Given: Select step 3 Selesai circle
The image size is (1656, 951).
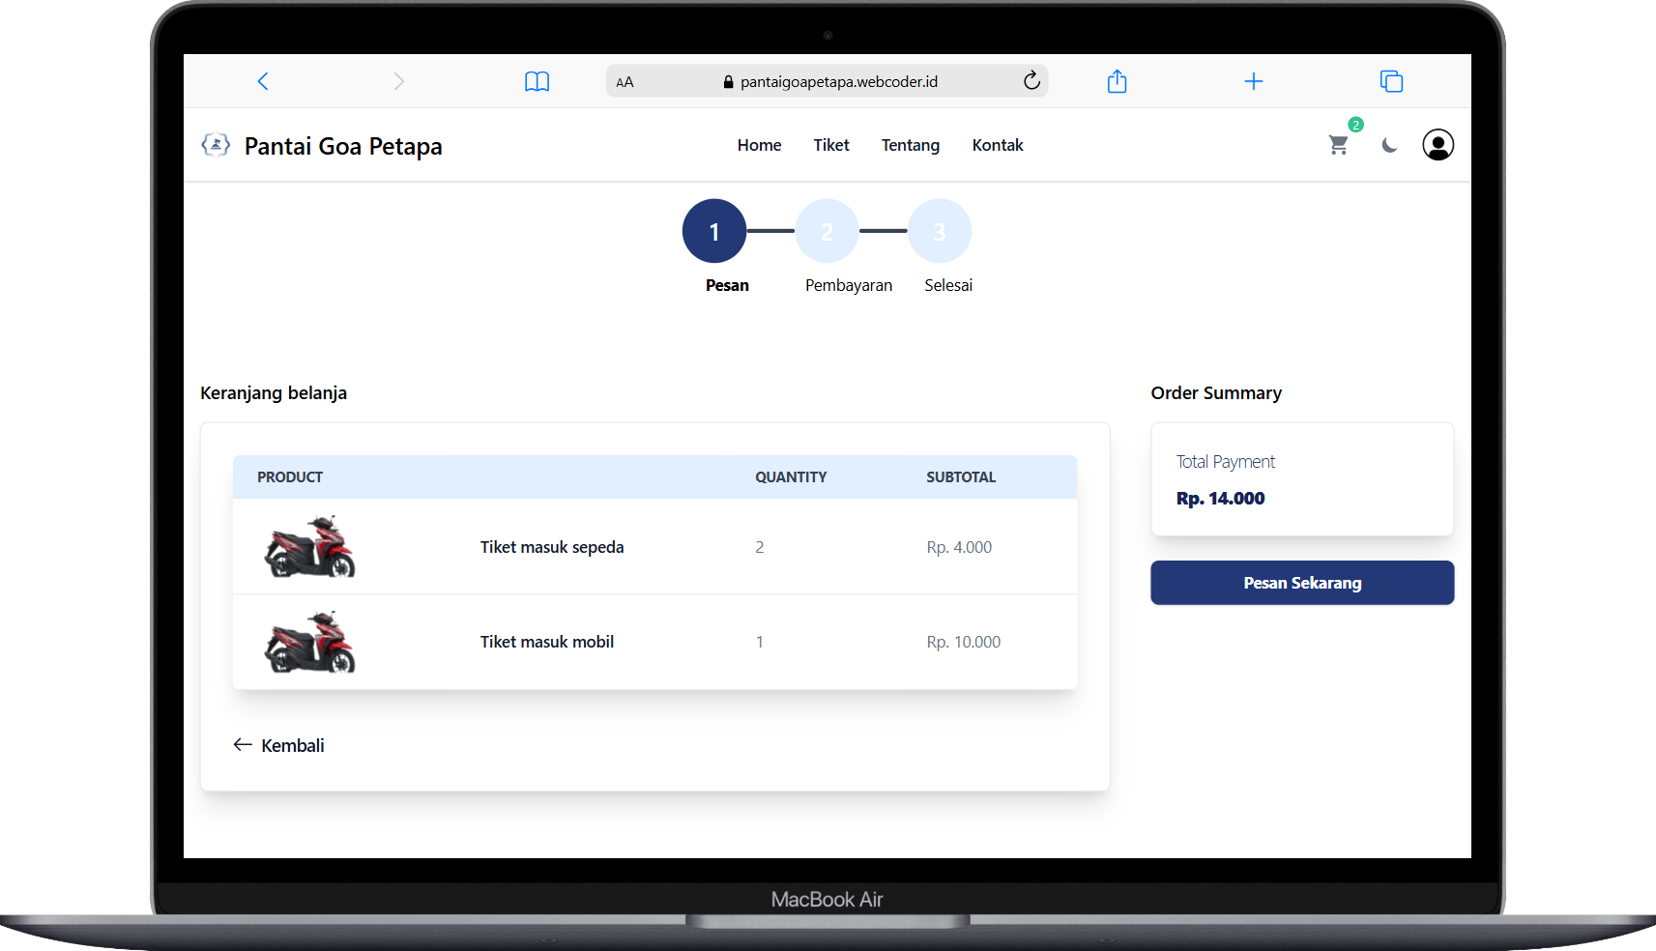Looking at the screenshot, I should point(940,231).
